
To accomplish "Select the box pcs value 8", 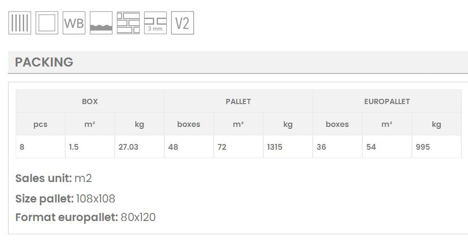I will [x=22, y=147].
